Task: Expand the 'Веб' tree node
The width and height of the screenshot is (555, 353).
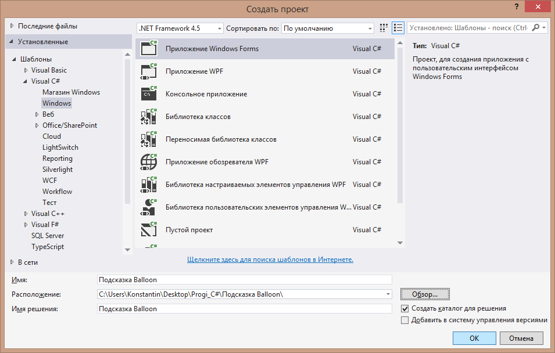Action: [x=37, y=114]
